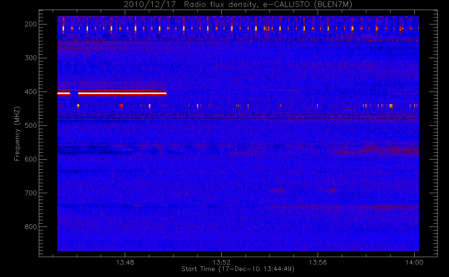Click the 13:48 time tick label
449x277 pixels.
[125, 262]
